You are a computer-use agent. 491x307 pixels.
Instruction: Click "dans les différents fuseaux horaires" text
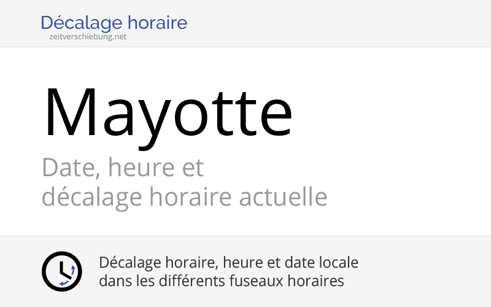[221, 281]
